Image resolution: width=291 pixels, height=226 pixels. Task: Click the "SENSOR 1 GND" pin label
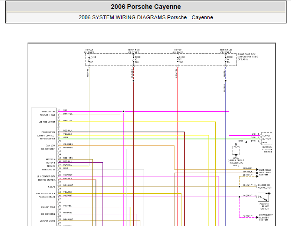(x=48, y=115)
